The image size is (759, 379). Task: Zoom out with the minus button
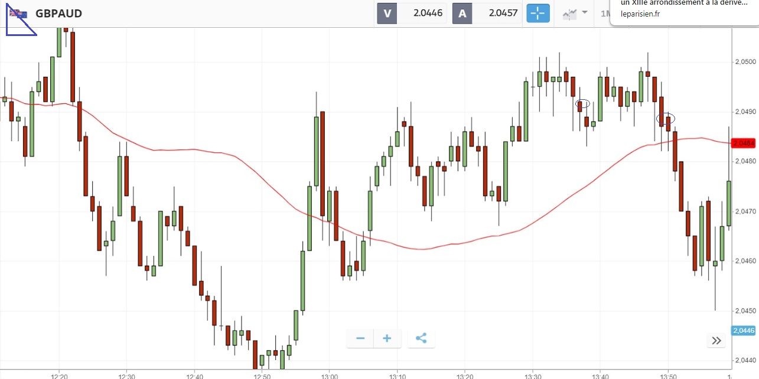point(360,338)
